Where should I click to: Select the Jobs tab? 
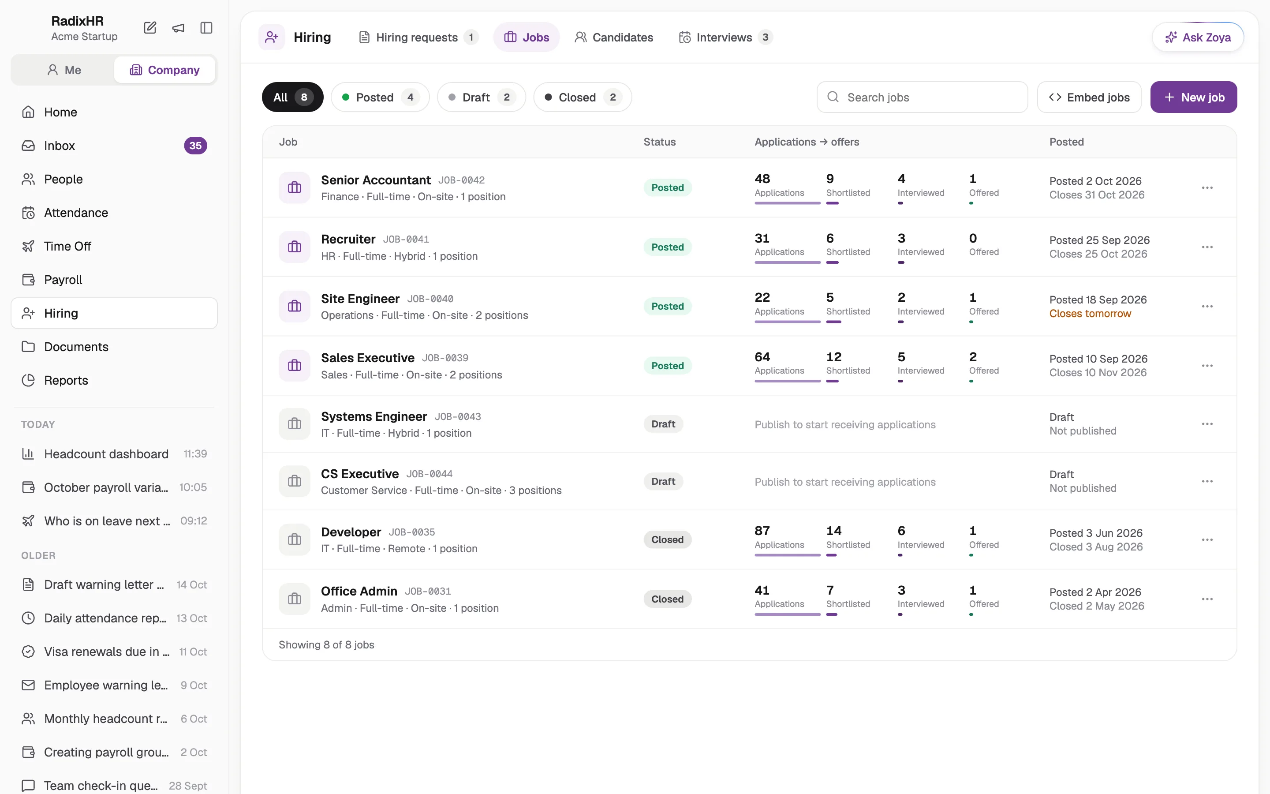point(527,37)
